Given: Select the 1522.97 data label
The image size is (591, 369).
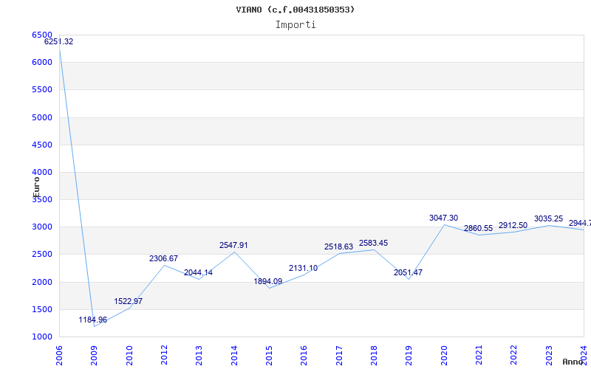Looking at the screenshot, I should [128, 302].
